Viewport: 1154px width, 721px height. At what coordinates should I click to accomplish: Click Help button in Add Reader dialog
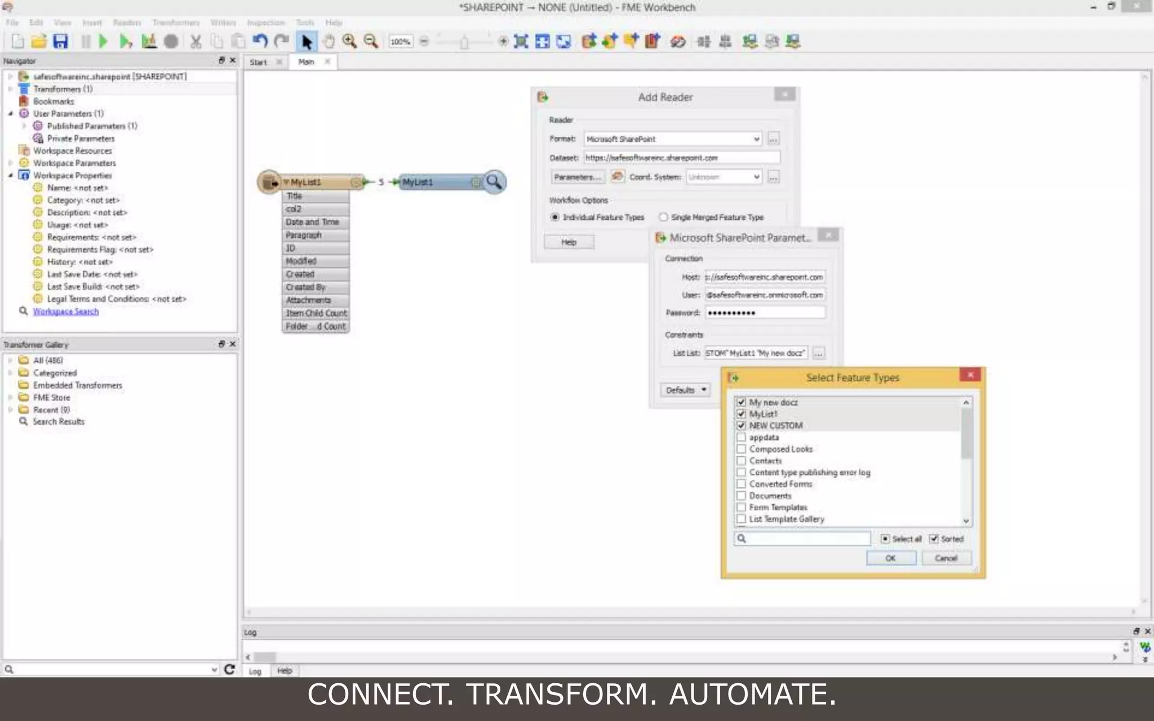(x=569, y=242)
